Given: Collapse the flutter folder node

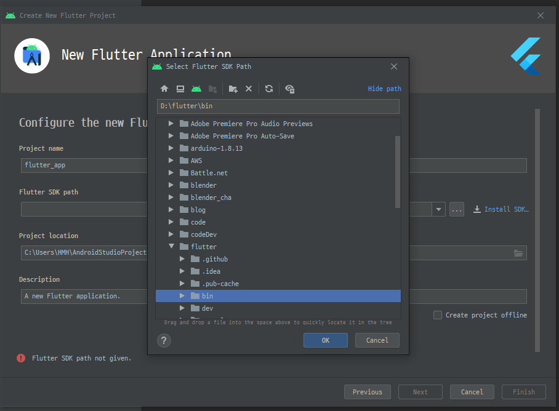Looking at the screenshot, I should pyautogui.click(x=172, y=247).
